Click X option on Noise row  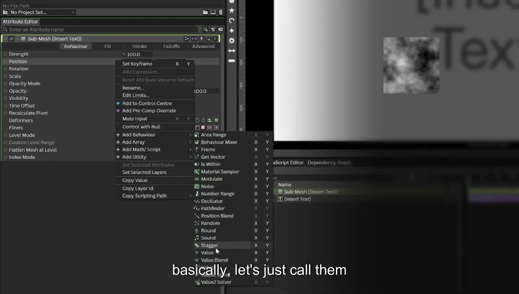coord(256,186)
